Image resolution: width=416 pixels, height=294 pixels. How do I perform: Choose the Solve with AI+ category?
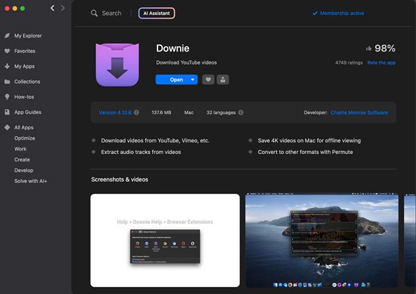pyautogui.click(x=30, y=181)
